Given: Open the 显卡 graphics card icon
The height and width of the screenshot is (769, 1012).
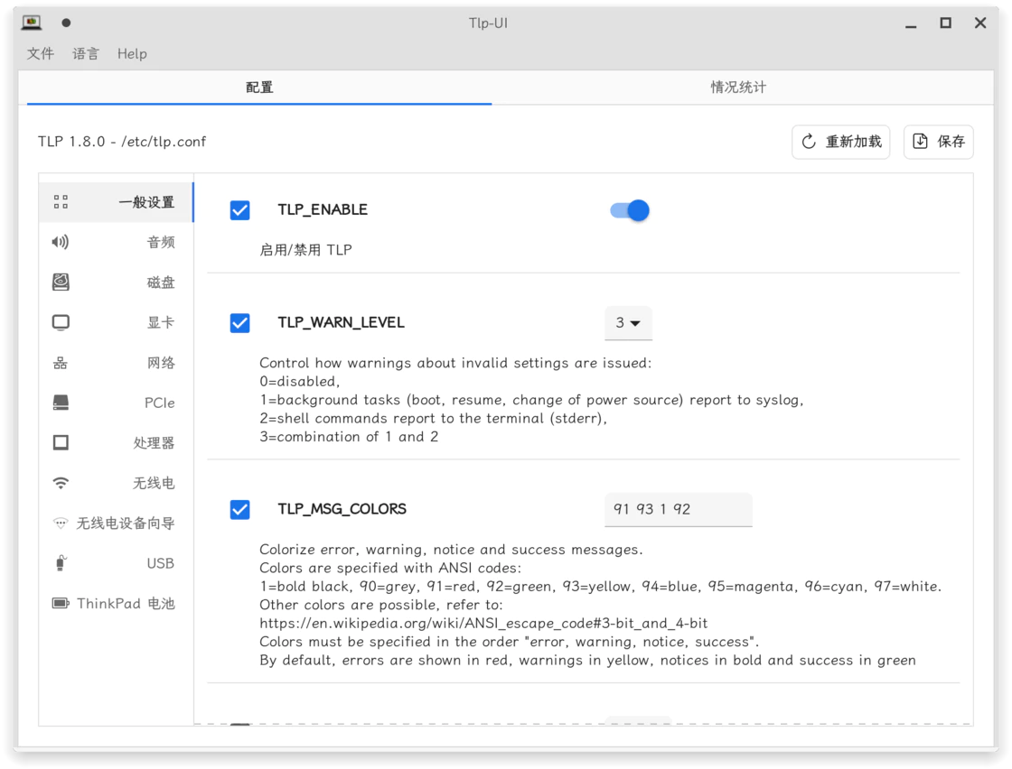Looking at the screenshot, I should 61,322.
